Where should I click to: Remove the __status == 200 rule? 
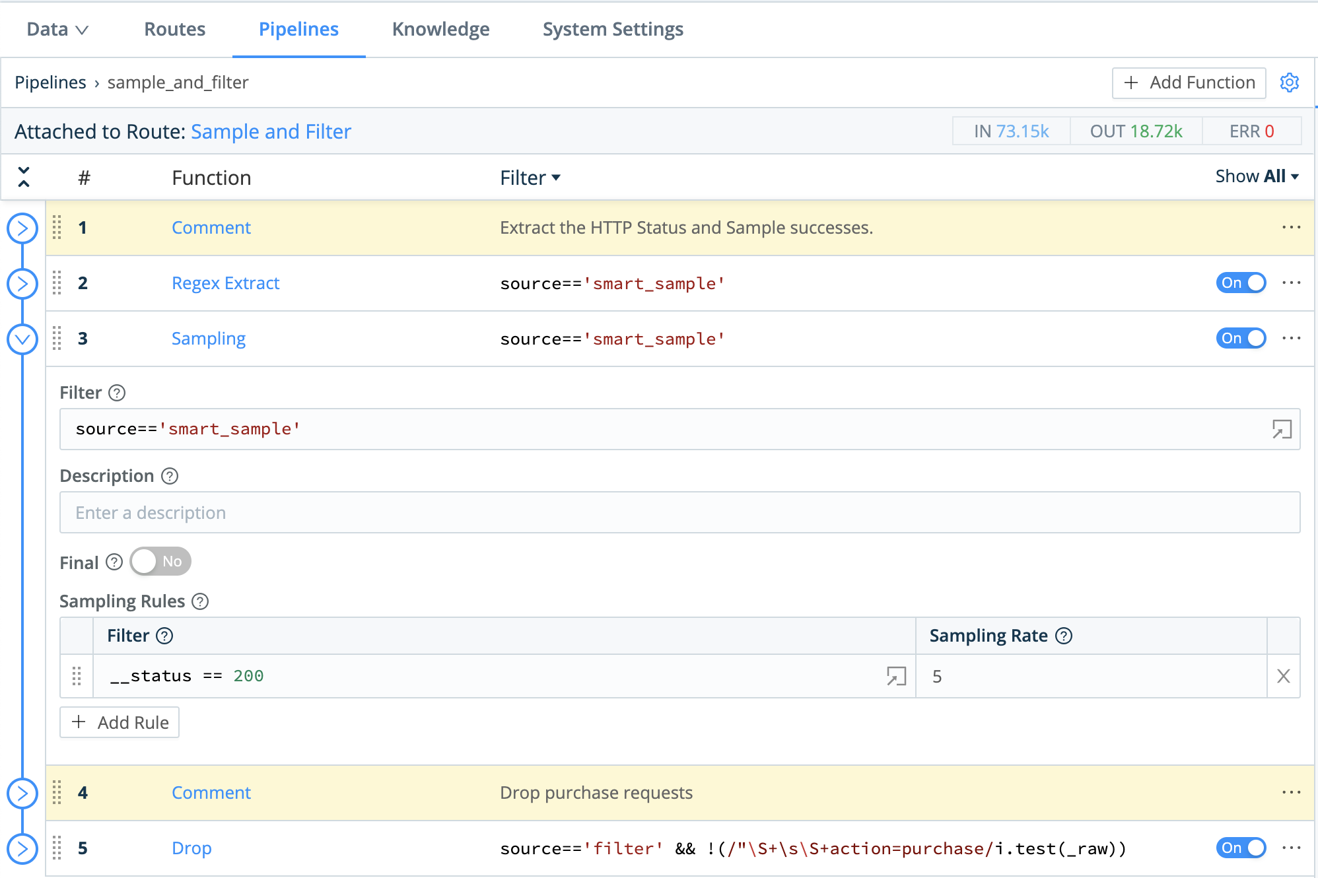click(1283, 676)
